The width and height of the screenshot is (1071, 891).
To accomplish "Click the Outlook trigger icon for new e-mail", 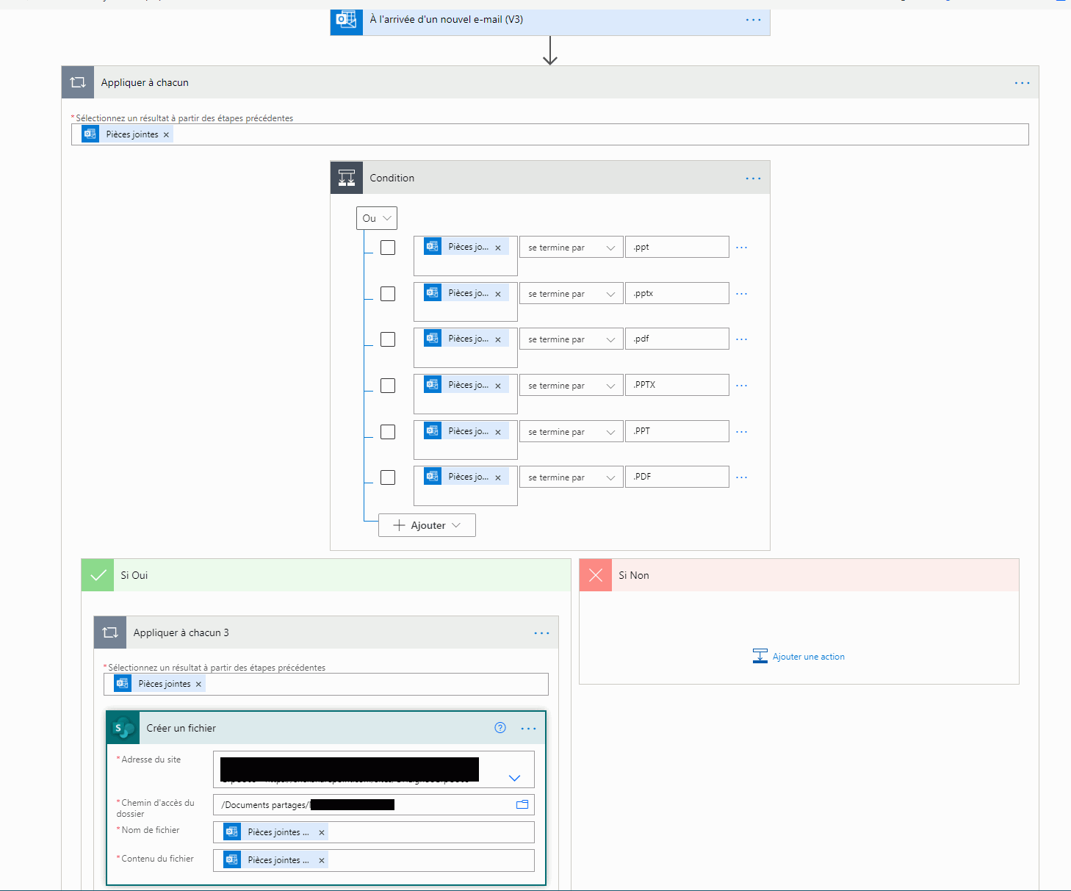I will click(x=346, y=20).
